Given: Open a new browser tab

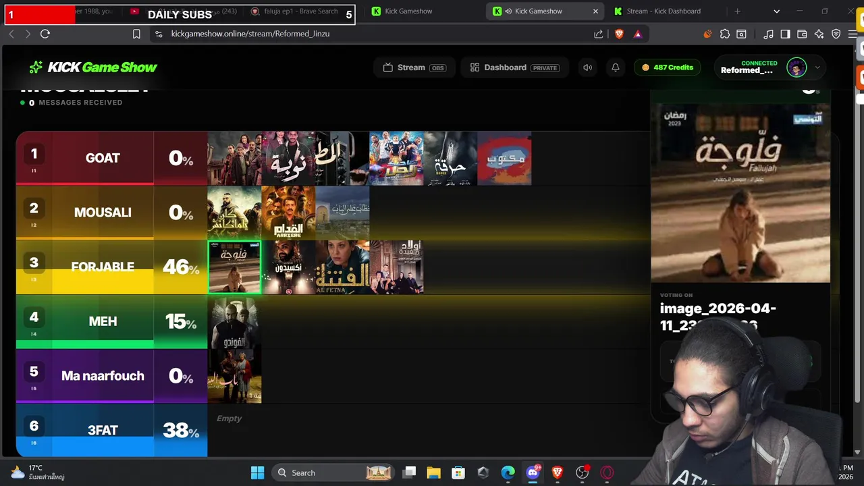Looking at the screenshot, I should point(737,11).
